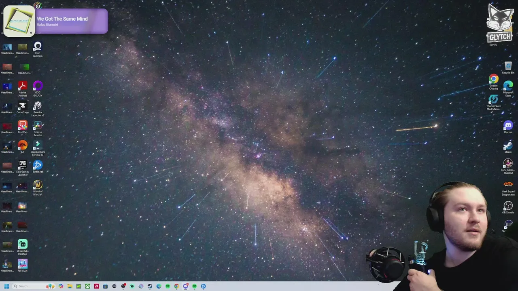Screen dimensions: 518x291
Task: Open AMD Software from the taskbar
Action: (x=96, y=286)
